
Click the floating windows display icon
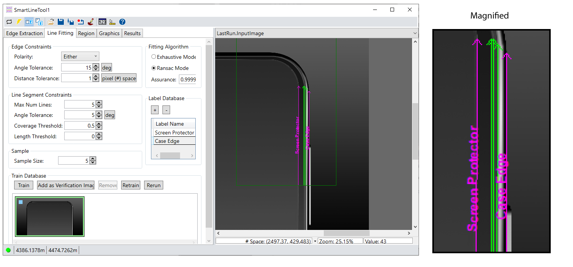pyautogui.click(x=39, y=22)
